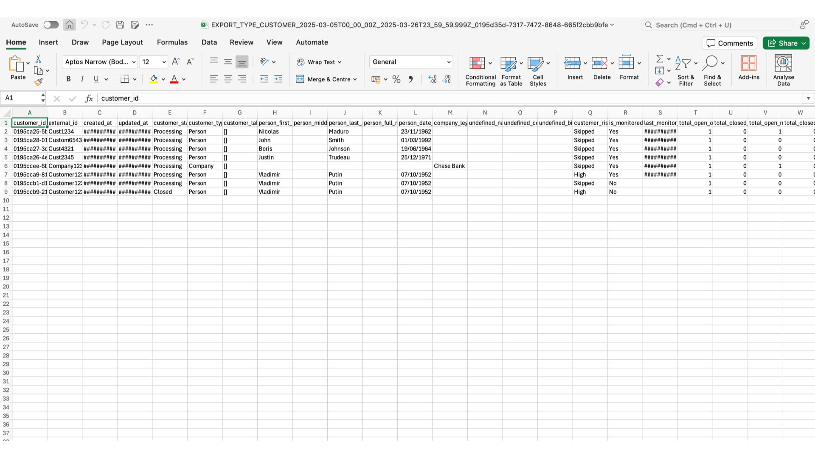Viewport: 815px width, 458px height.
Task: Click the green Share button
Action: 786,43
